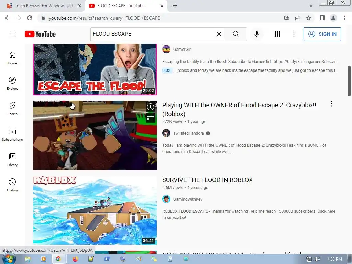352x264 pixels.
Task: Open a new browser tab
Action: 175,6
